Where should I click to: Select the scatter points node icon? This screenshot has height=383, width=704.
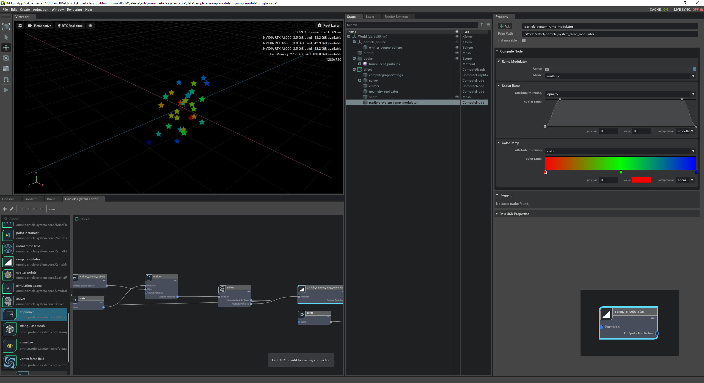point(8,275)
